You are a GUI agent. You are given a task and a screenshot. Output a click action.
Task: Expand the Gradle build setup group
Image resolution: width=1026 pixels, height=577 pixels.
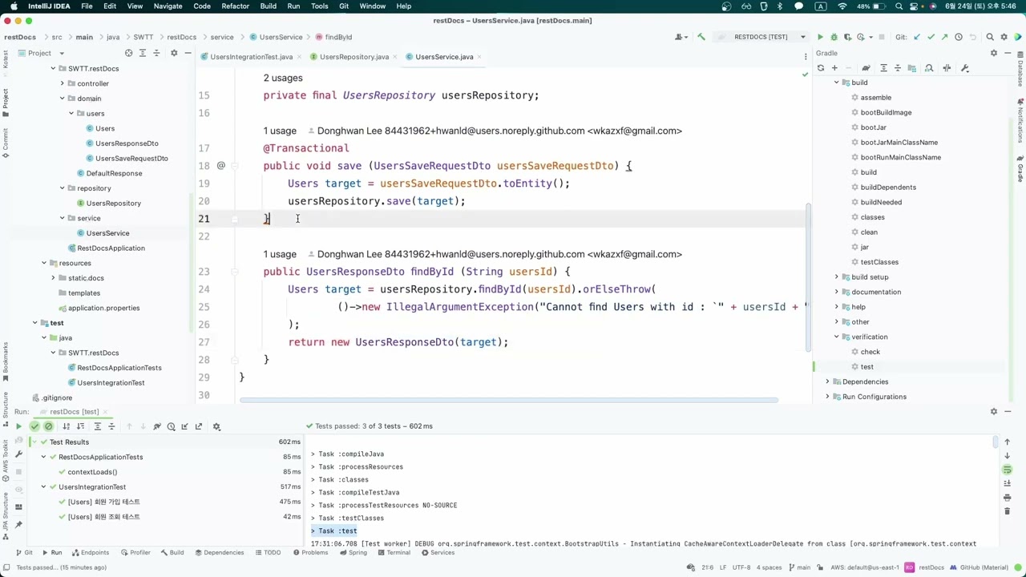point(837,277)
